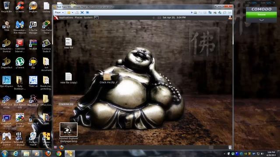Launch Cisco Packet Tracer
This screenshot has height=157, width=280.
point(46,27)
